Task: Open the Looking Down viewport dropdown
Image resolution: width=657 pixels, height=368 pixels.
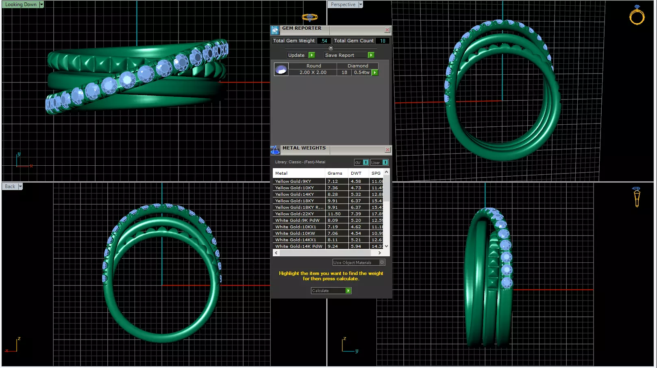Action: [41, 4]
